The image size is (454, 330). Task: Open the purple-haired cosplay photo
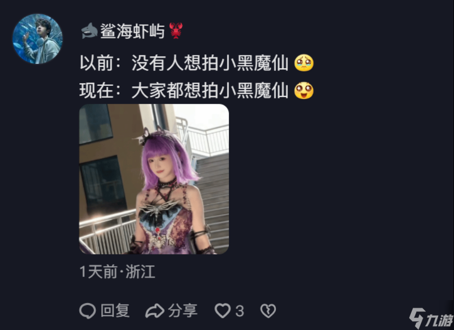154,179
